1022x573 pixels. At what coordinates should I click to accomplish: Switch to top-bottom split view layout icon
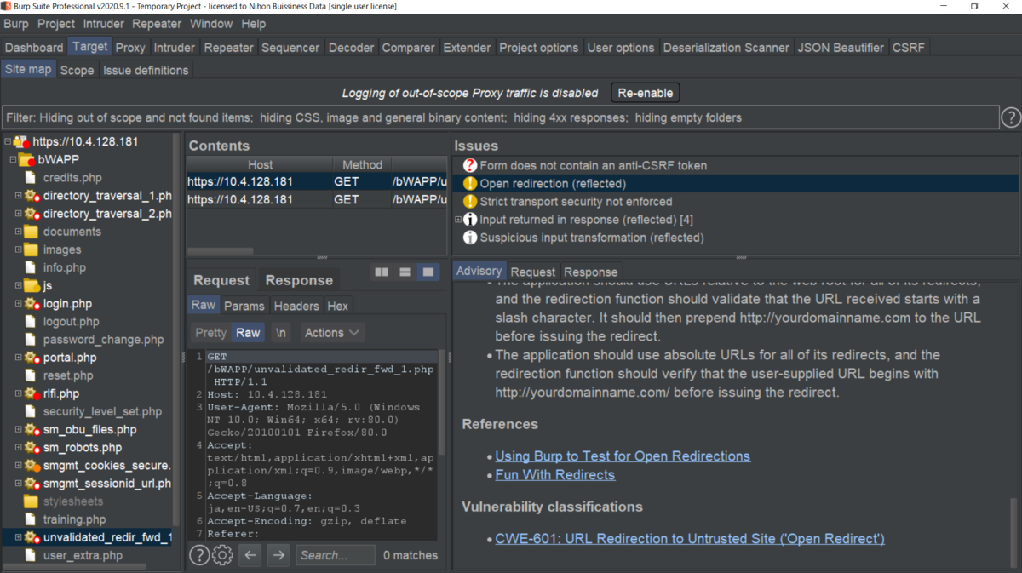(x=405, y=272)
